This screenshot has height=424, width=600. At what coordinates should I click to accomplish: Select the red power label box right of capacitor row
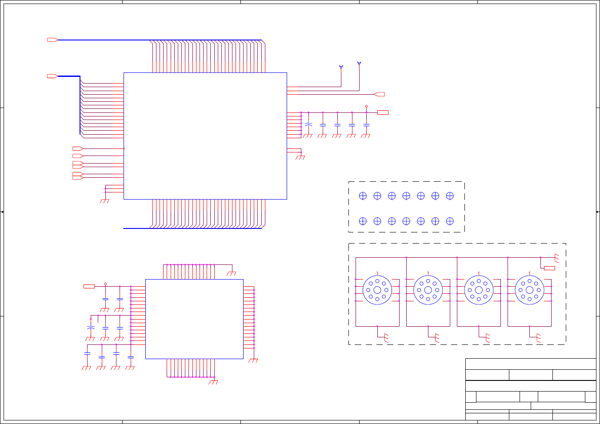pyautogui.click(x=383, y=112)
